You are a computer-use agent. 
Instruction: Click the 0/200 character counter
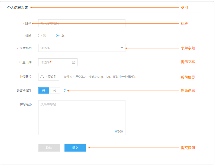[119, 131]
